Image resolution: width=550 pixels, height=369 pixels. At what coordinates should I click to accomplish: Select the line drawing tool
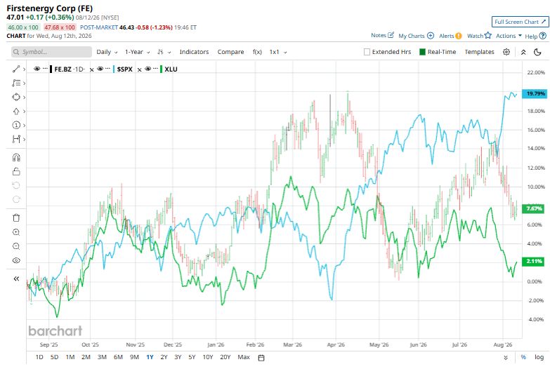pyautogui.click(x=16, y=69)
